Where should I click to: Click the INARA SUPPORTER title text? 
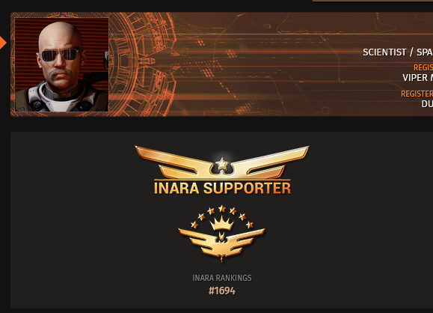[222, 188]
